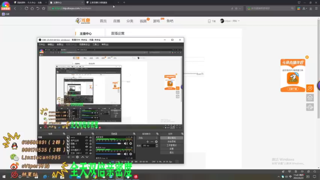Expand Douyu user account dropdown
The height and width of the screenshot is (180, 320).
(239, 21)
